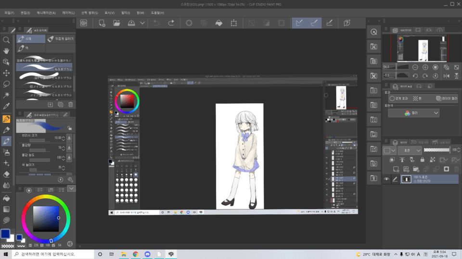Open paint amount (물감량) dynamics button
The width and height of the screenshot is (462, 259).
point(69,148)
